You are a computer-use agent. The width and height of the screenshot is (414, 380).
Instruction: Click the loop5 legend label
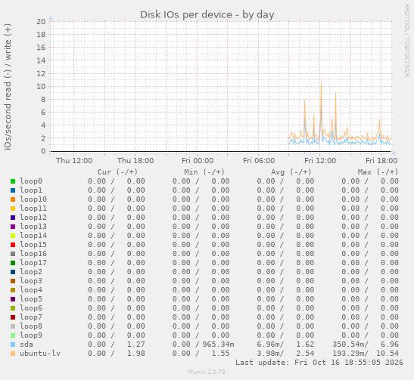pos(31,299)
